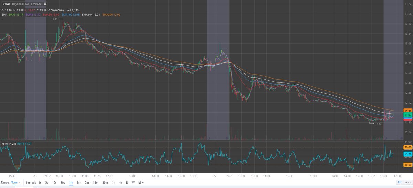
Task: Switch interval to 30m
Action: (x=105, y=182)
